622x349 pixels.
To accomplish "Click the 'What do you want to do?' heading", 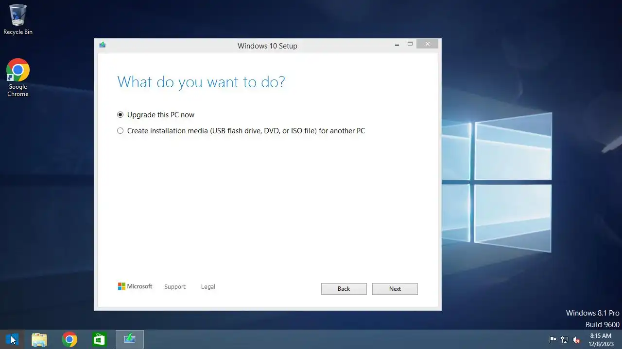I will (x=201, y=82).
